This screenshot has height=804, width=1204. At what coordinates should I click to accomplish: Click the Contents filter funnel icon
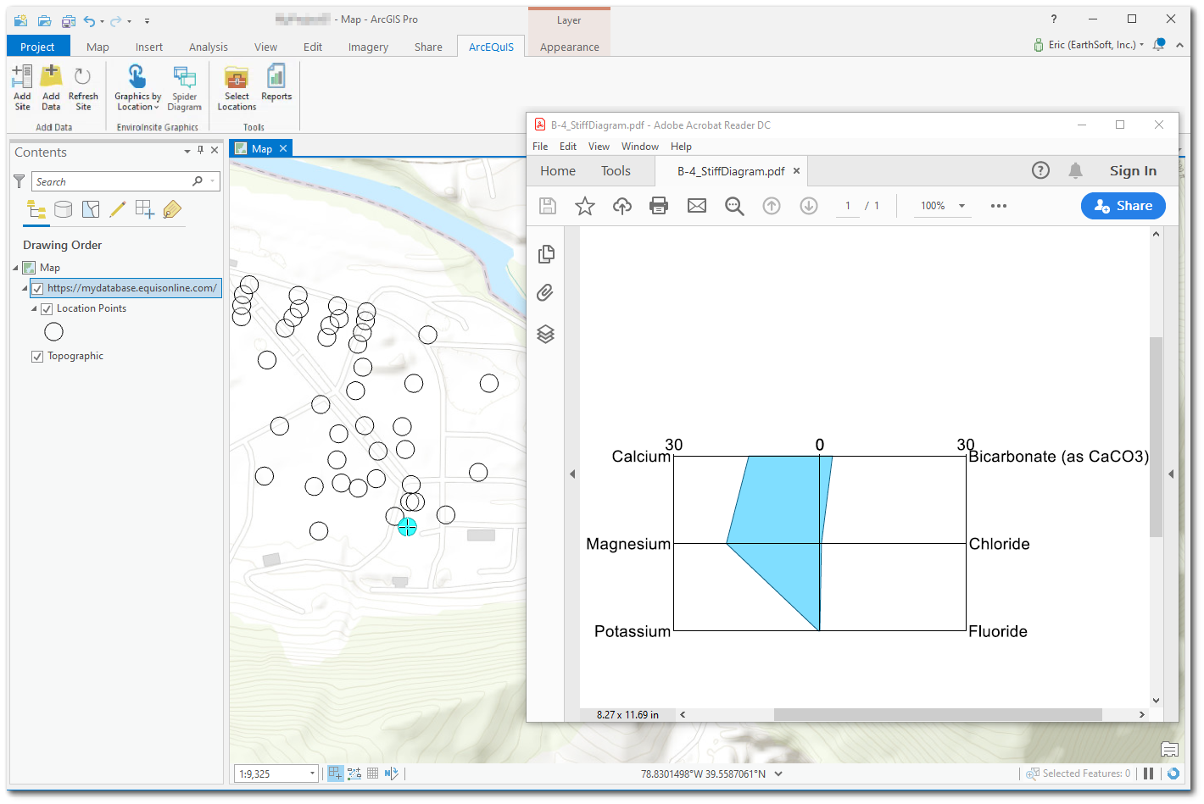pos(20,181)
